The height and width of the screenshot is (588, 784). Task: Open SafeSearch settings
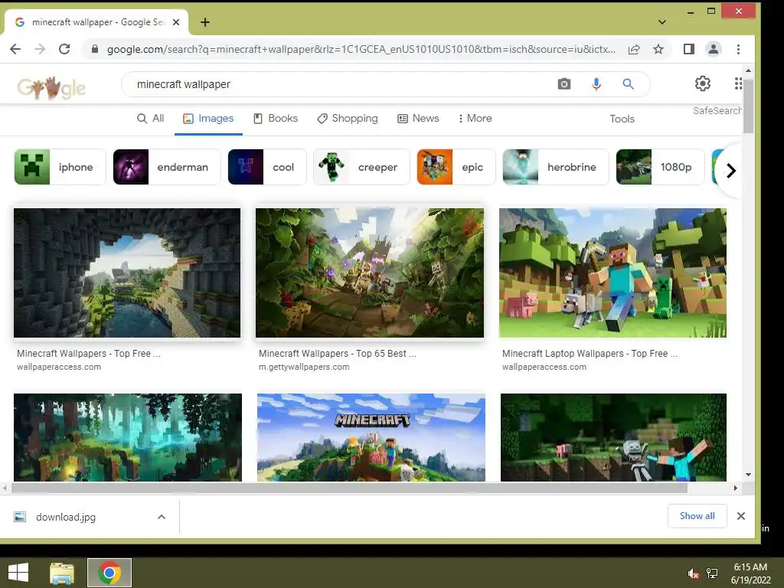tap(717, 110)
